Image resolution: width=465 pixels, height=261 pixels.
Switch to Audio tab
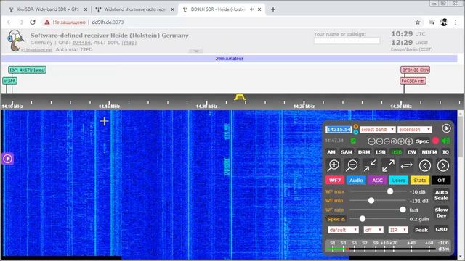pos(356,181)
